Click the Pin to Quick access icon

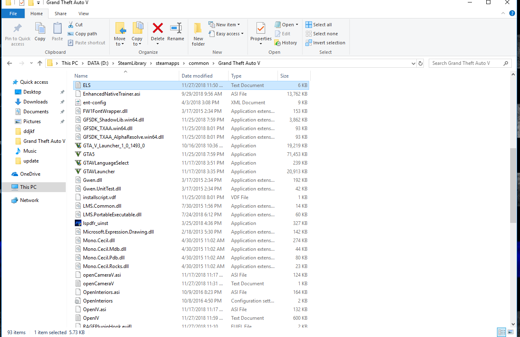pyautogui.click(x=18, y=28)
